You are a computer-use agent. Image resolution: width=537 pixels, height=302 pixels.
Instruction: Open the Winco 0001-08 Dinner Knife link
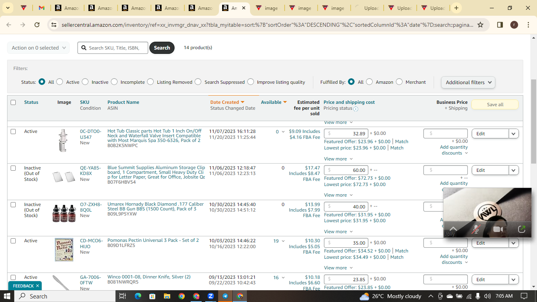[149, 277]
